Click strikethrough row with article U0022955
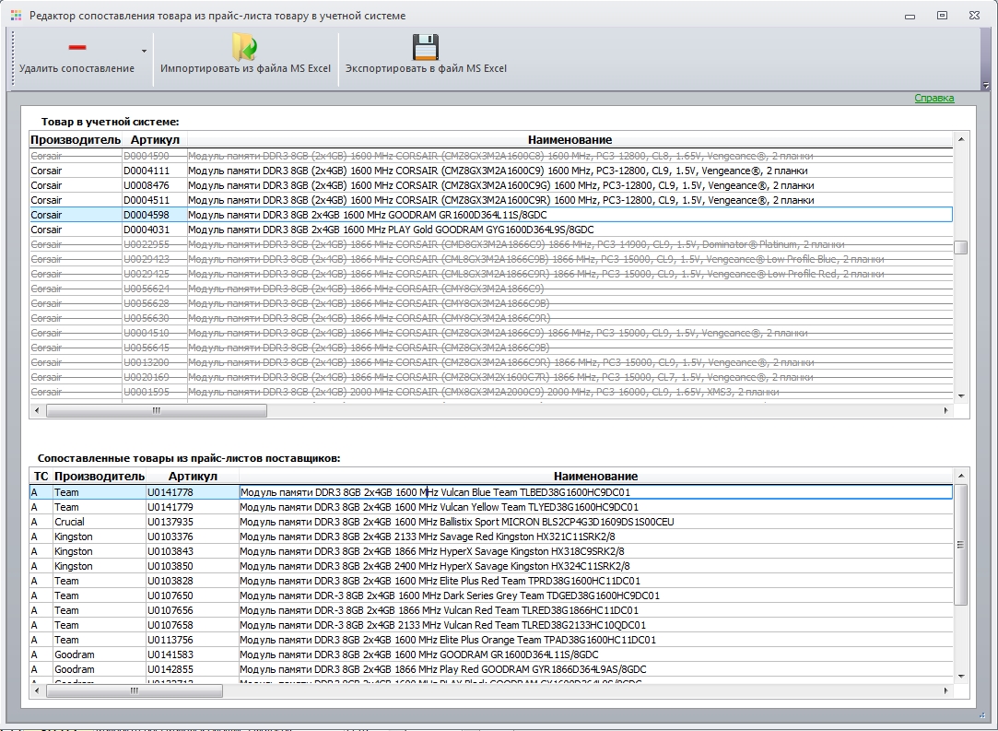 tap(491, 244)
